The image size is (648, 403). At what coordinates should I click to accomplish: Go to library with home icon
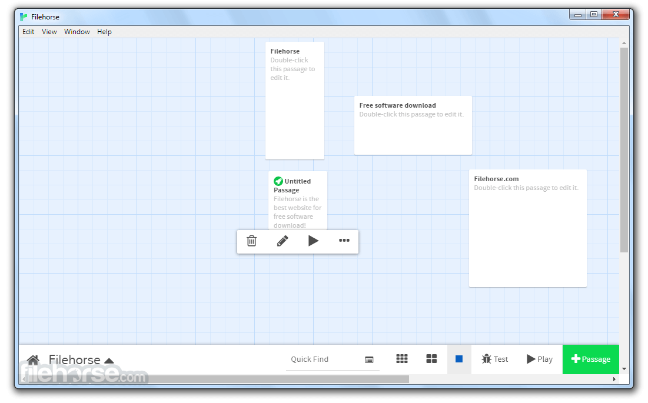(33, 359)
